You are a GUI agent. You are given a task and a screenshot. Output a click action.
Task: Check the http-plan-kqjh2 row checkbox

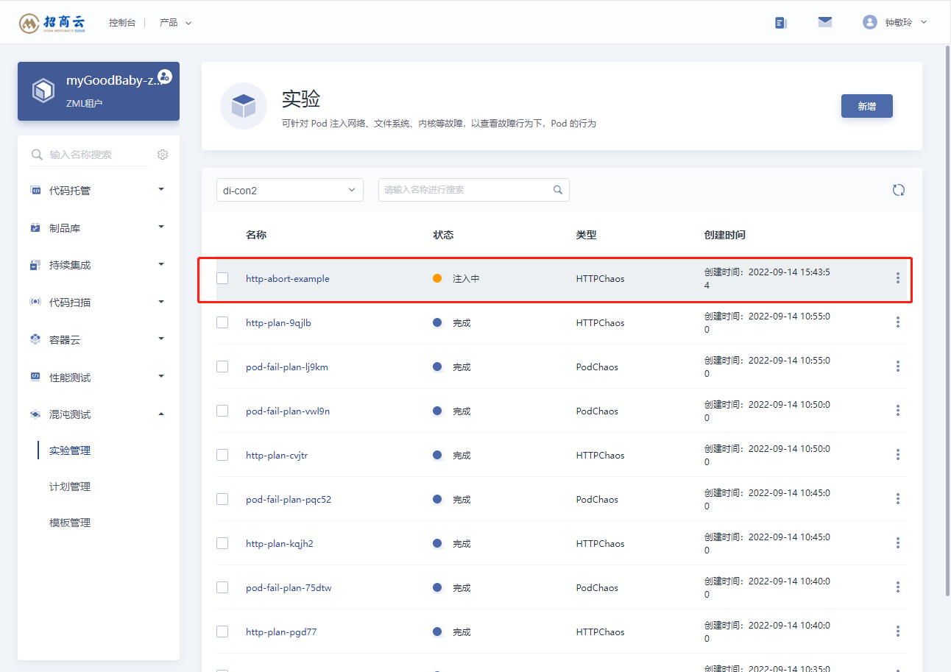[x=222, y=543]
